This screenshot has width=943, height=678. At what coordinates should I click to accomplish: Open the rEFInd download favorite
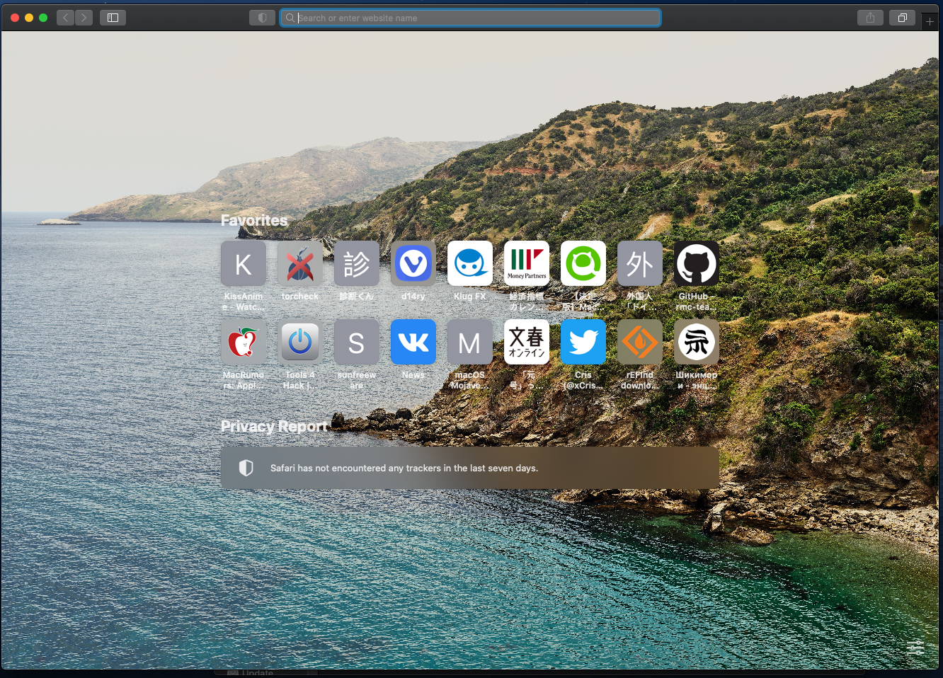(640, 342)
